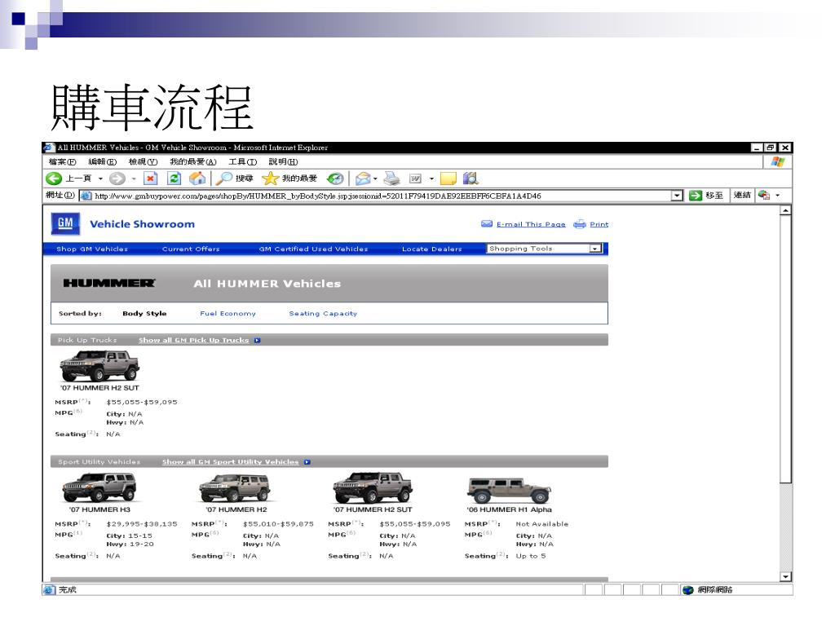Expand Forward button history dropdown
This screenshot has height=626, width=835.
(x=134, y=179)
